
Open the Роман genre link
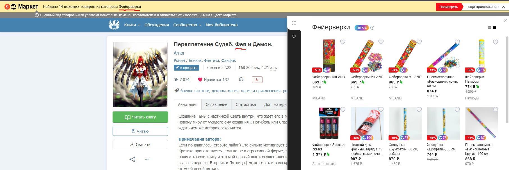[179, 60]
